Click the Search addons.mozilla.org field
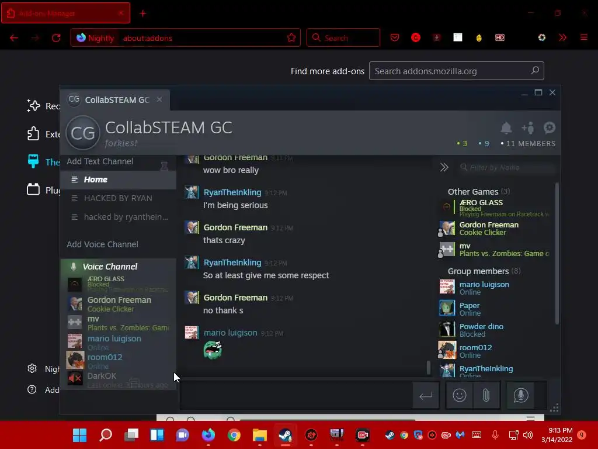The height and width of the screenshot is (449, 598). pos(456,71)
